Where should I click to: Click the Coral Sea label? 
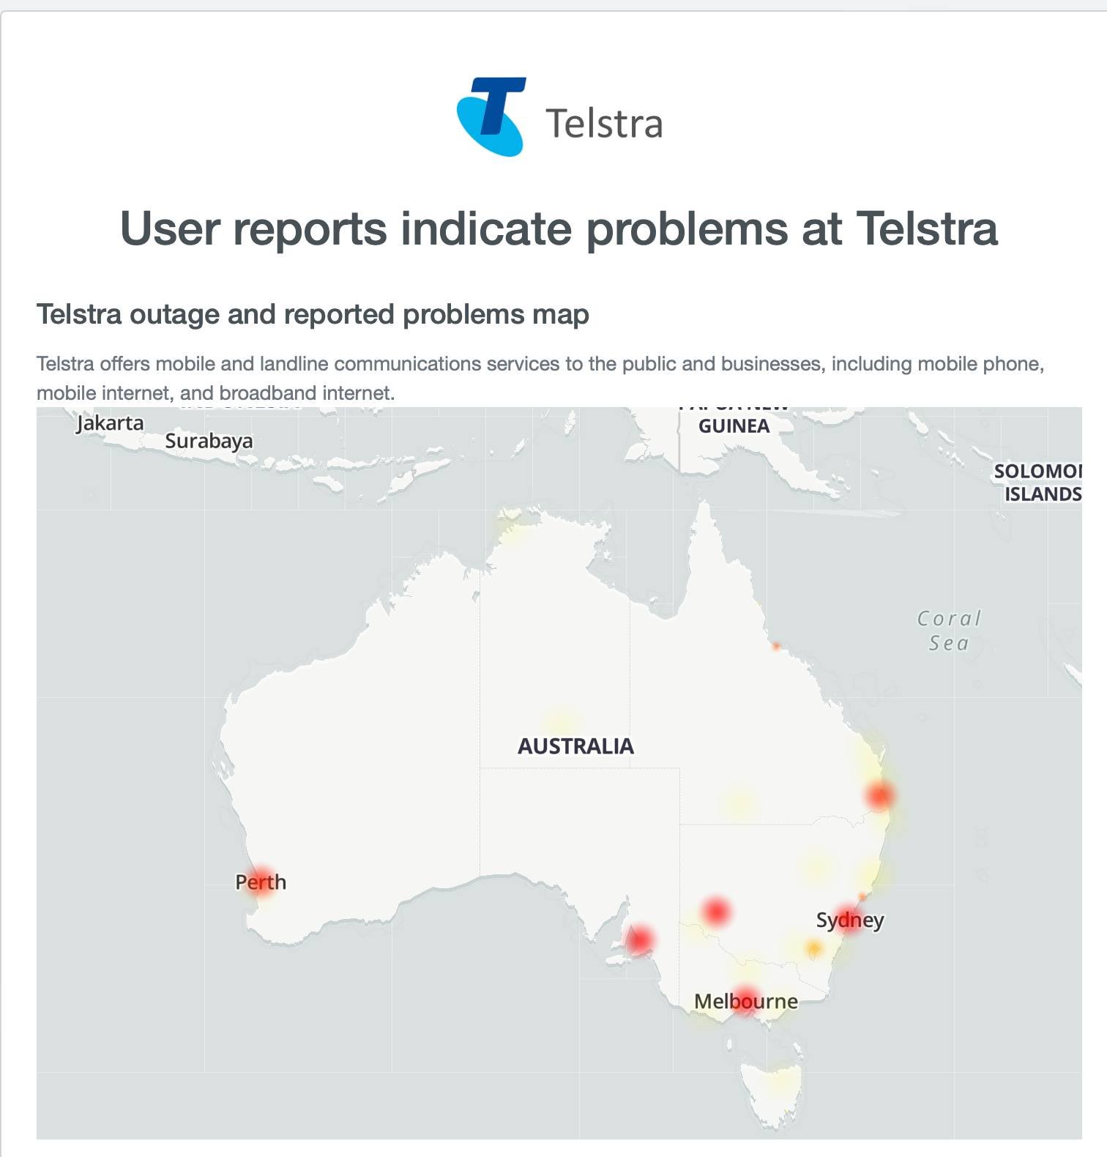click(x=949, y=630)
